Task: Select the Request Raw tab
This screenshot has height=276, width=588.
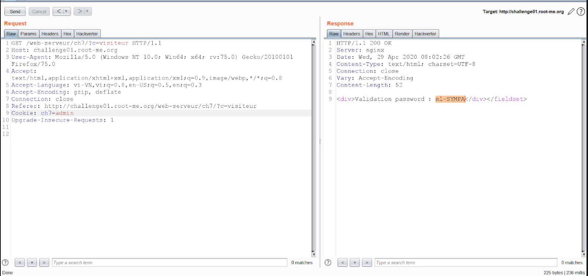Action: tap(11, 33)
